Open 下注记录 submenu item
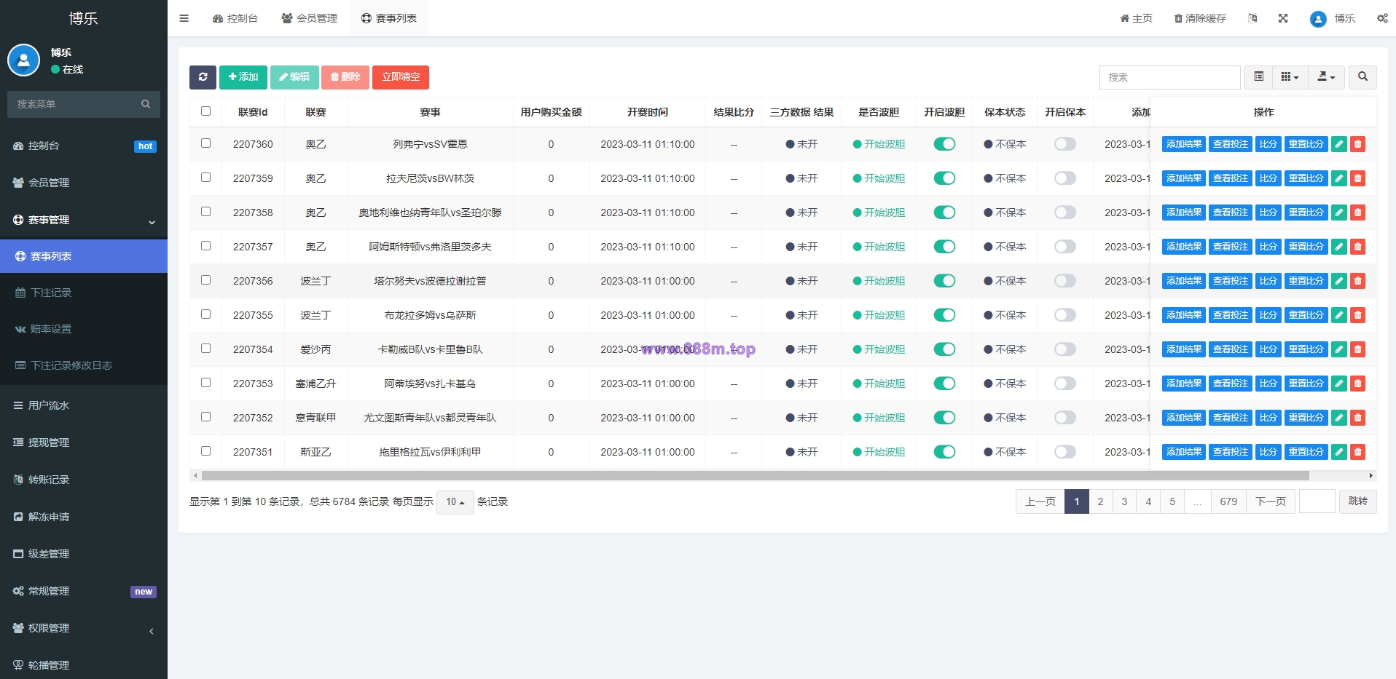This screenshot has height=679, width=1396. [84, 293]
